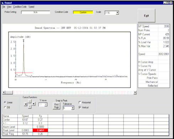Image resolution: width=174 pixels, height=139 pixels.
Task: Click the Center Fp cell 0.27
Action: tap(40, 120)
